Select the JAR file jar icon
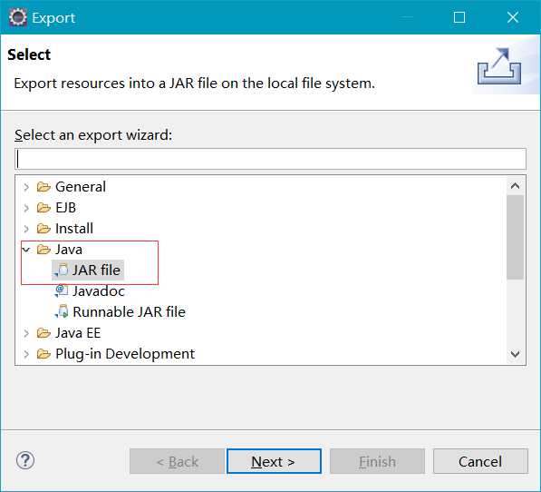 pyautogui.click(x=62, y=270)
